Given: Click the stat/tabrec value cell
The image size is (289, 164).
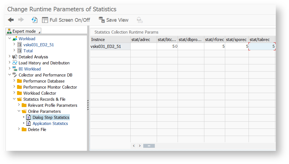Looking at the screenshot, I should point(262,46).
